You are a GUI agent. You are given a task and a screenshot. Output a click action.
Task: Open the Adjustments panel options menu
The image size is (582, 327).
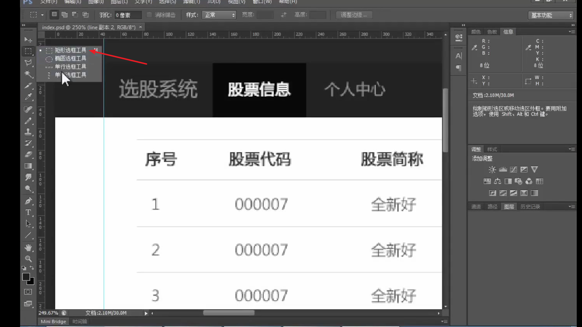[x=572, y=149]
